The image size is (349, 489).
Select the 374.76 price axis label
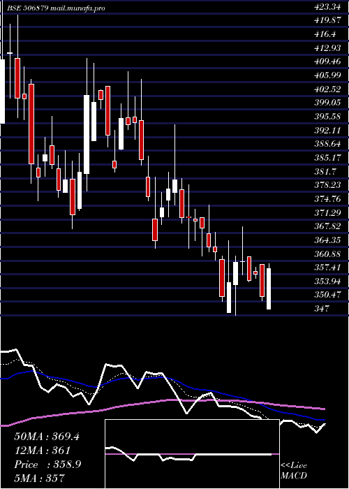tap(327, 199)
